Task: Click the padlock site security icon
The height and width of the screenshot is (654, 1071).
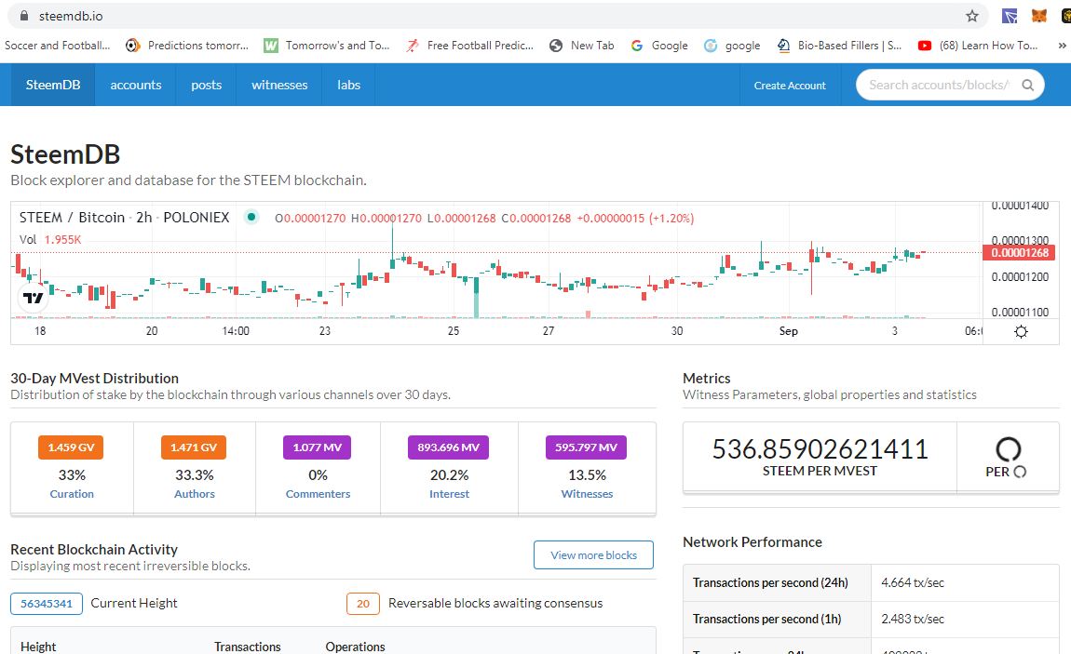Action: (x=24, y=16)
